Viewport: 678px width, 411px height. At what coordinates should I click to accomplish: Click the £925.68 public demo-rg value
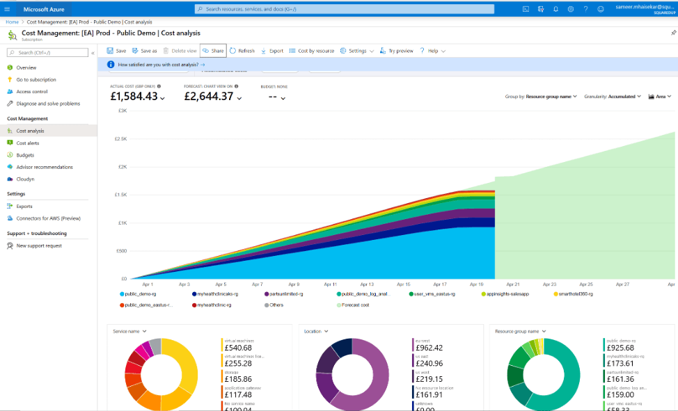tap(620, 348)
